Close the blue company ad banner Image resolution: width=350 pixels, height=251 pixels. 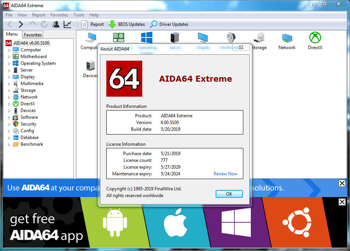[342, 183]
